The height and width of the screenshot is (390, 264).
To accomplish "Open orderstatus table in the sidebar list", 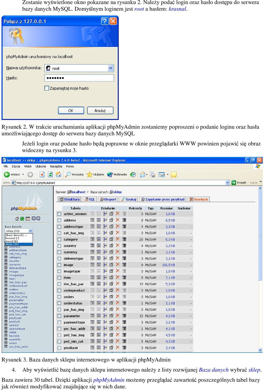I will 17,293.
